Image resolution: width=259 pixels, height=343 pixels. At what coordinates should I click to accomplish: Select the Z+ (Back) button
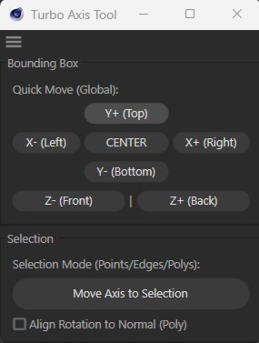coord(193,201)
